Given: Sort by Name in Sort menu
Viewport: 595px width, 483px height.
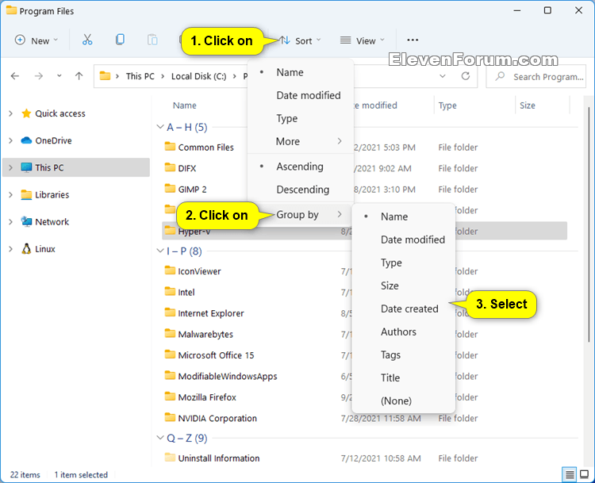Looking at the screenshot, I should 301,72.
